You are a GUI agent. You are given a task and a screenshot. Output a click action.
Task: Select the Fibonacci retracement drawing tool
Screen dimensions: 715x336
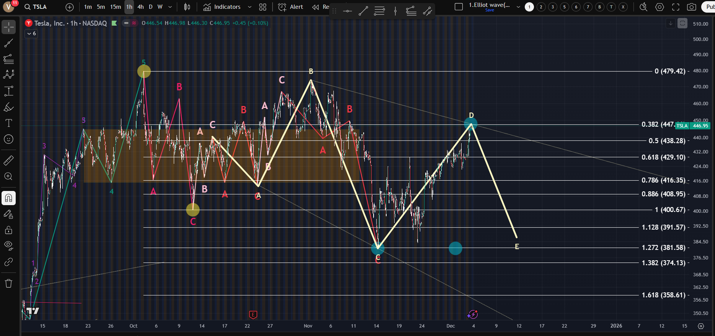pos(8,59)
